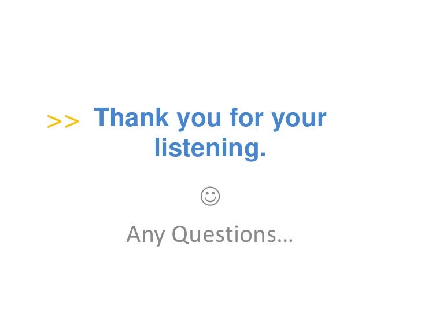Click the period after "listening"
Image resolution: width=421 pixels, height=316 pixels.
click(x=263, y=154)
